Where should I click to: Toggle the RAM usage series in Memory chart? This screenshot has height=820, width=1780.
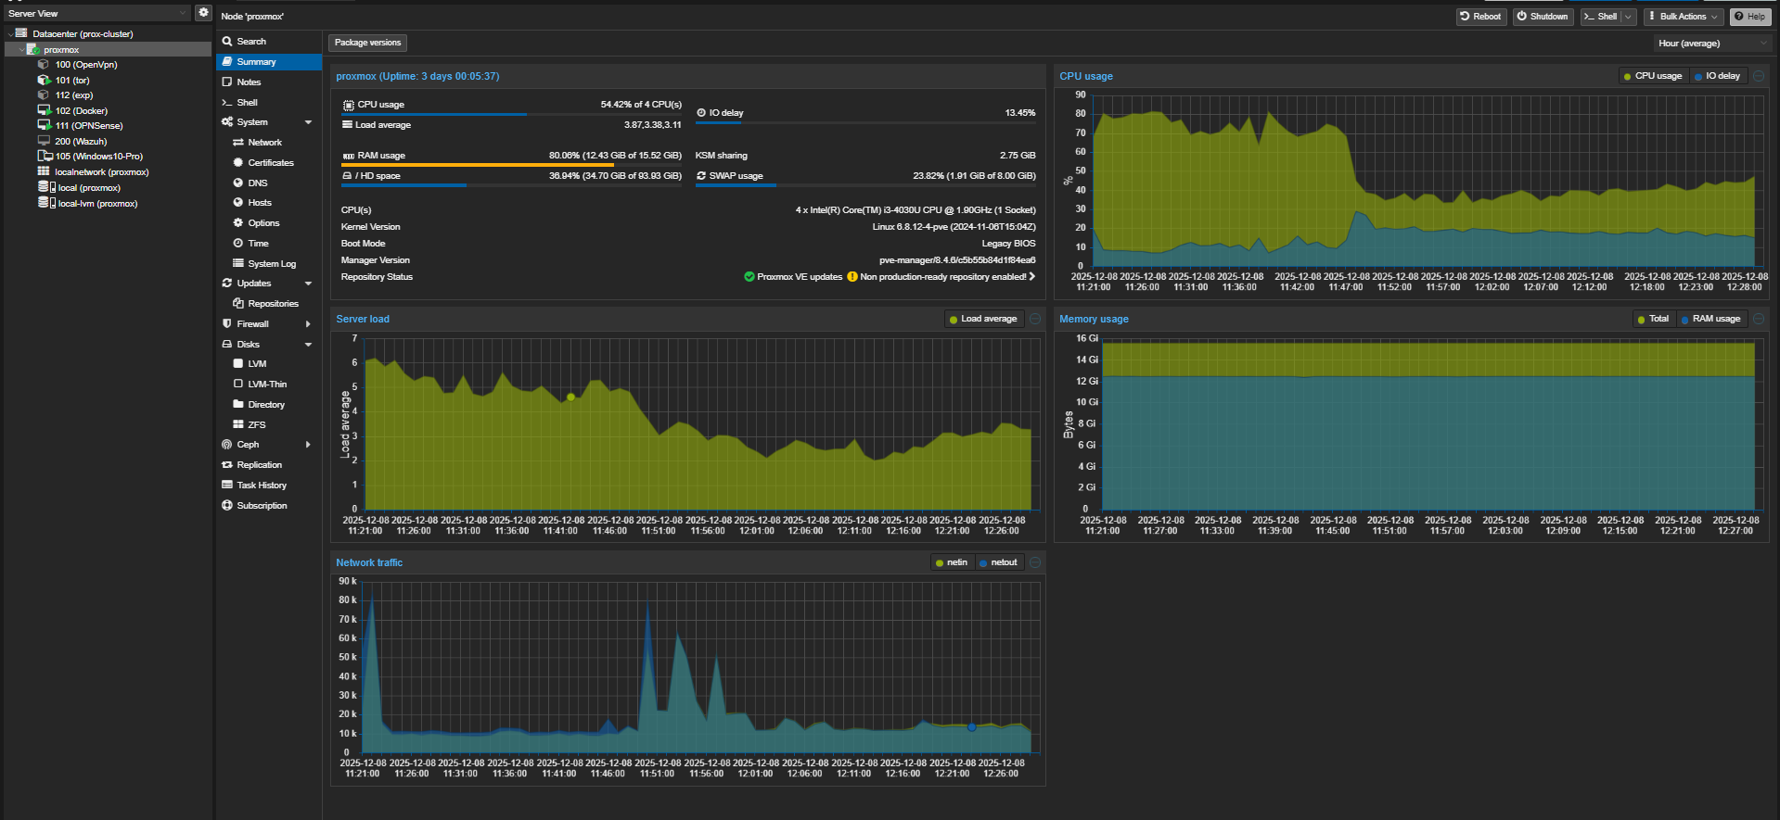(1710, 319)
